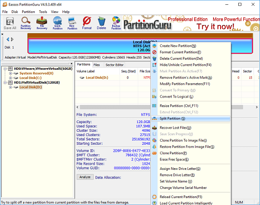
Task: Click the Sector column header
Action: pos(247,72)
